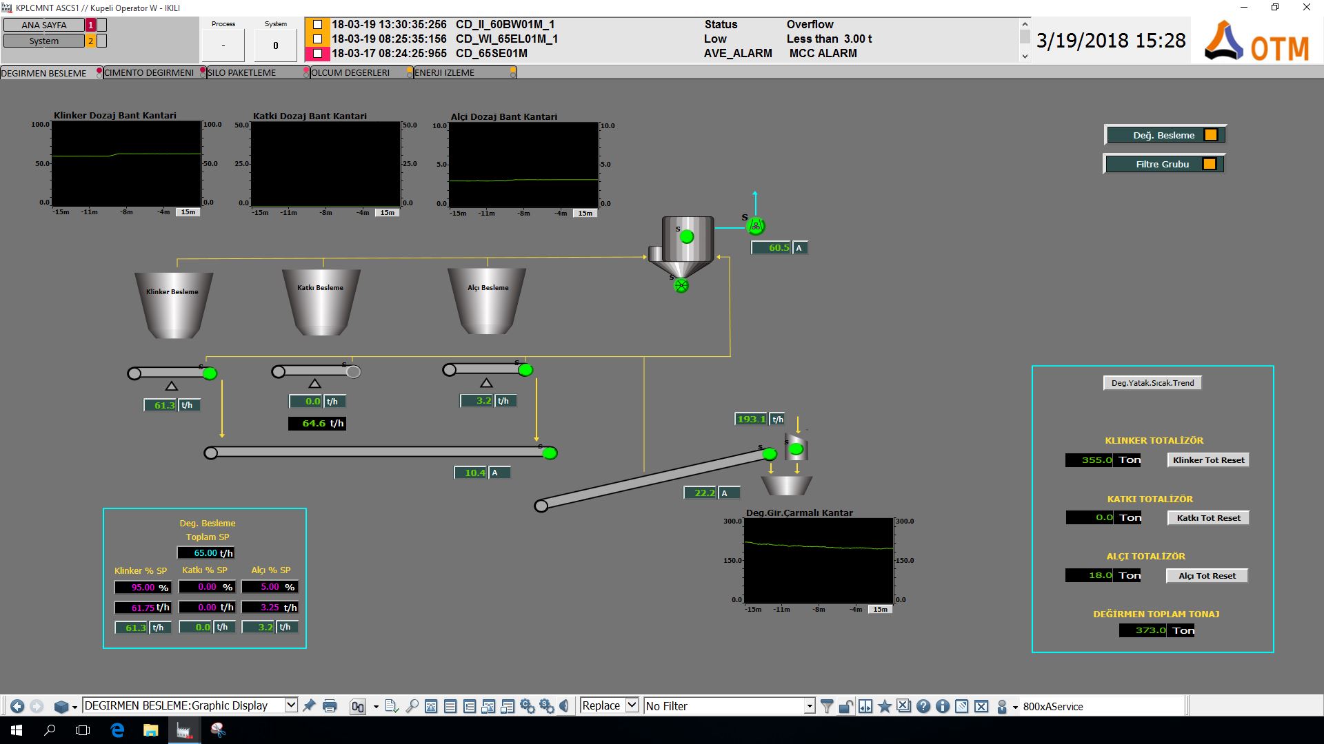1324x744 pixels.
Task: Click the speaker silence alarm icon
Action: click(x=565, y=706)
